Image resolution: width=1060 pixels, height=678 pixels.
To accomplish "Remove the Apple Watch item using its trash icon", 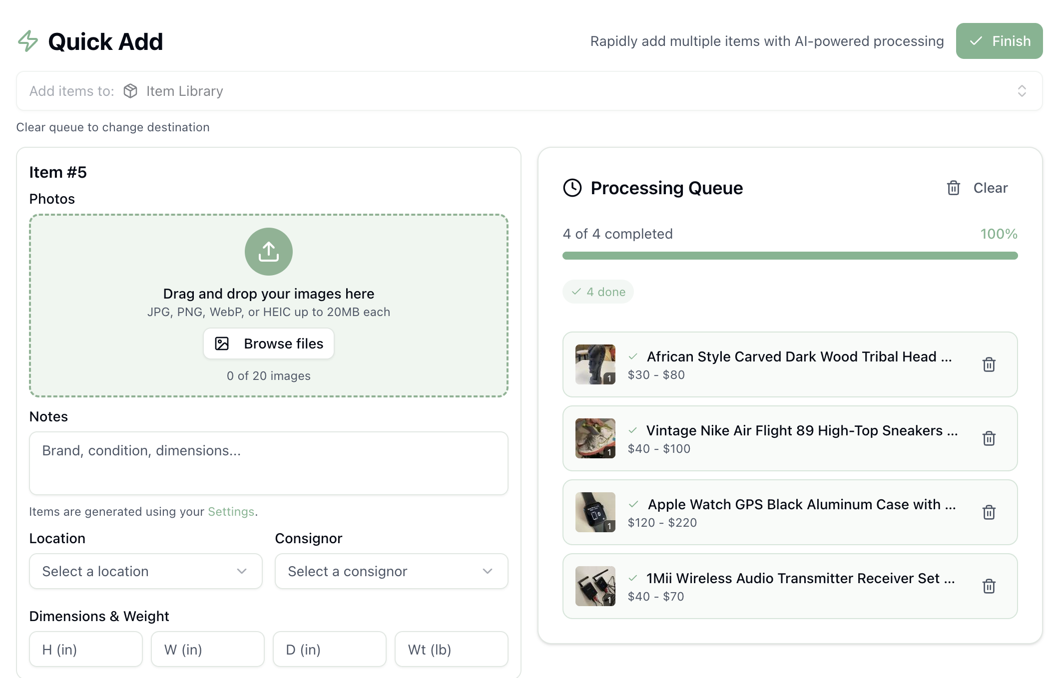I will [989, 512].
